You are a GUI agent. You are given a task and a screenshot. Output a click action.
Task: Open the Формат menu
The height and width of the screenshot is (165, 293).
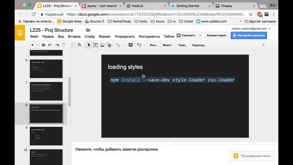pyautogui.click(x=105, y=37)
